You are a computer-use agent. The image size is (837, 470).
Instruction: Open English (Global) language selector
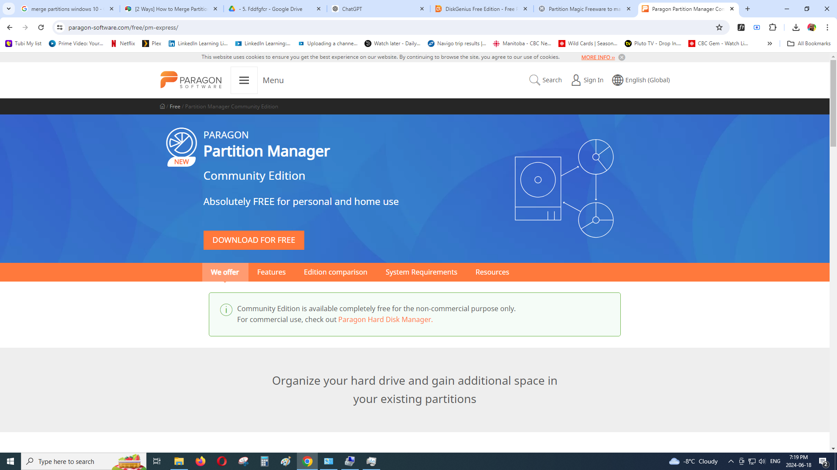(641, 80)
